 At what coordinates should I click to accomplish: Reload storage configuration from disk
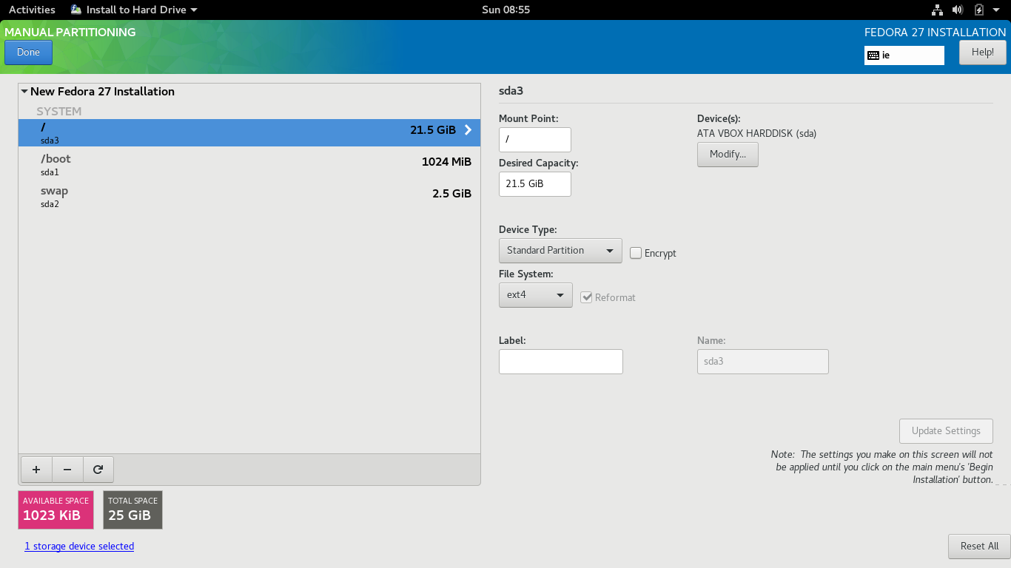tap(98, 470)
